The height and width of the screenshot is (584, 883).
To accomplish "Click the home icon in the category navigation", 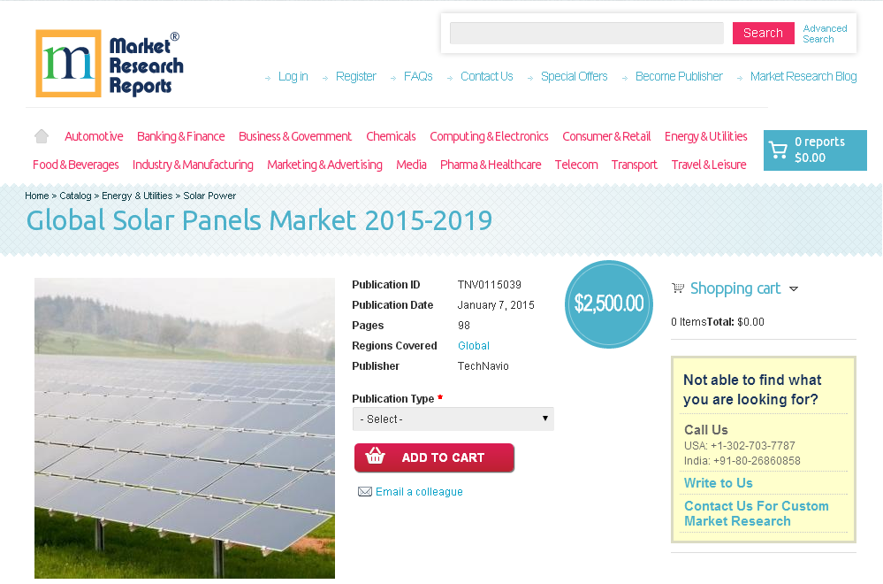I will tap(41, 135).
